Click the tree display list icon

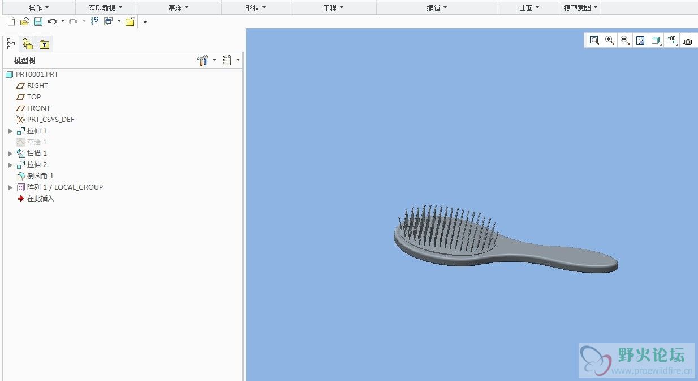point(227,60)
